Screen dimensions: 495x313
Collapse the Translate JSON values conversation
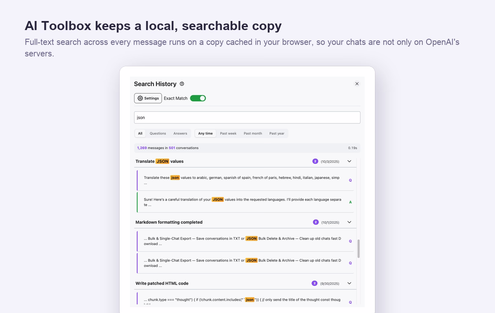pos(349,161)
